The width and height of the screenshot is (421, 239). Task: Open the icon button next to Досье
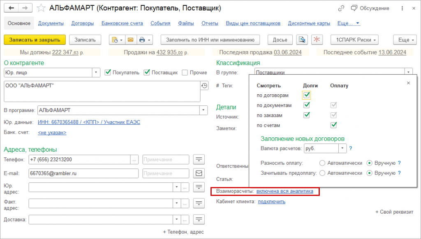tap(302, 40)
